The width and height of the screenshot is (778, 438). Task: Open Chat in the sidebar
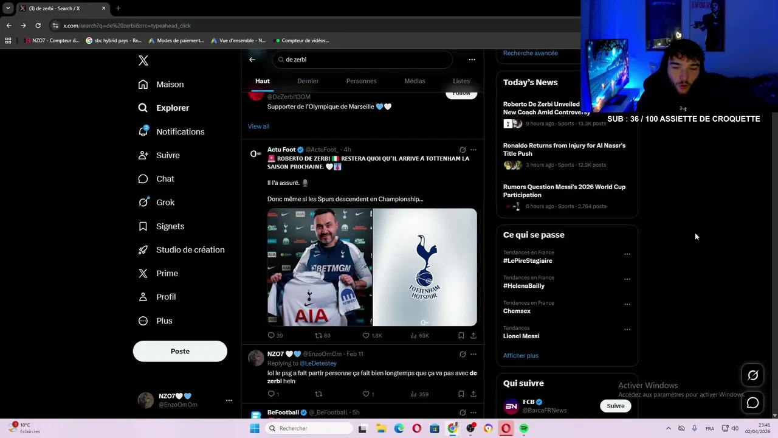pos(156,179)
